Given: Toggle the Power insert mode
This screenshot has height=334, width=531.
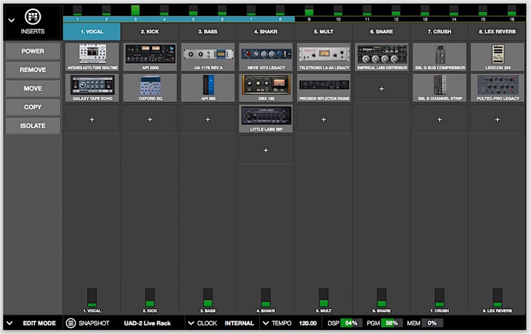Looking at the screenshot, I should click(x=33, y=51).
